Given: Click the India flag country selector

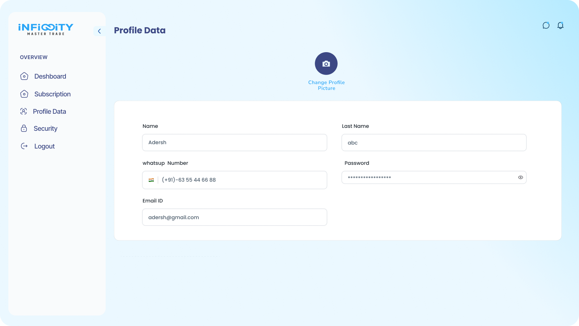Looking at the screenshot, I should 151,180.
